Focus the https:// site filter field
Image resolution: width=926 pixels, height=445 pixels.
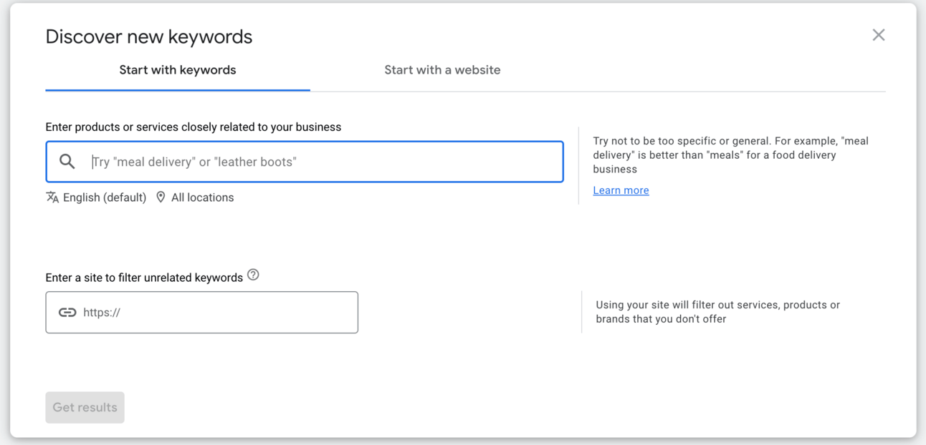click(215, 313)
